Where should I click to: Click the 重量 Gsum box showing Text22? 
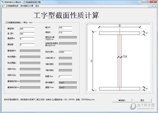pos(68,88)
